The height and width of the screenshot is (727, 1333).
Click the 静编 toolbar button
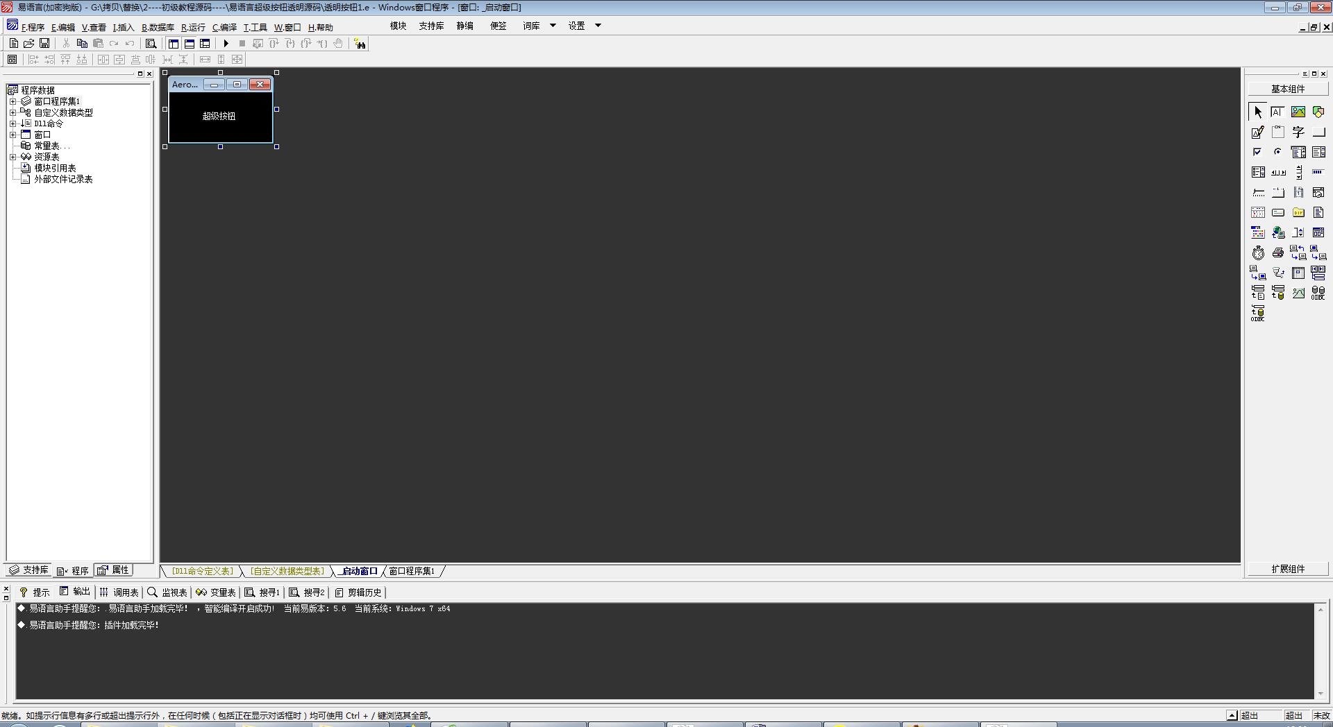point(464,26)
